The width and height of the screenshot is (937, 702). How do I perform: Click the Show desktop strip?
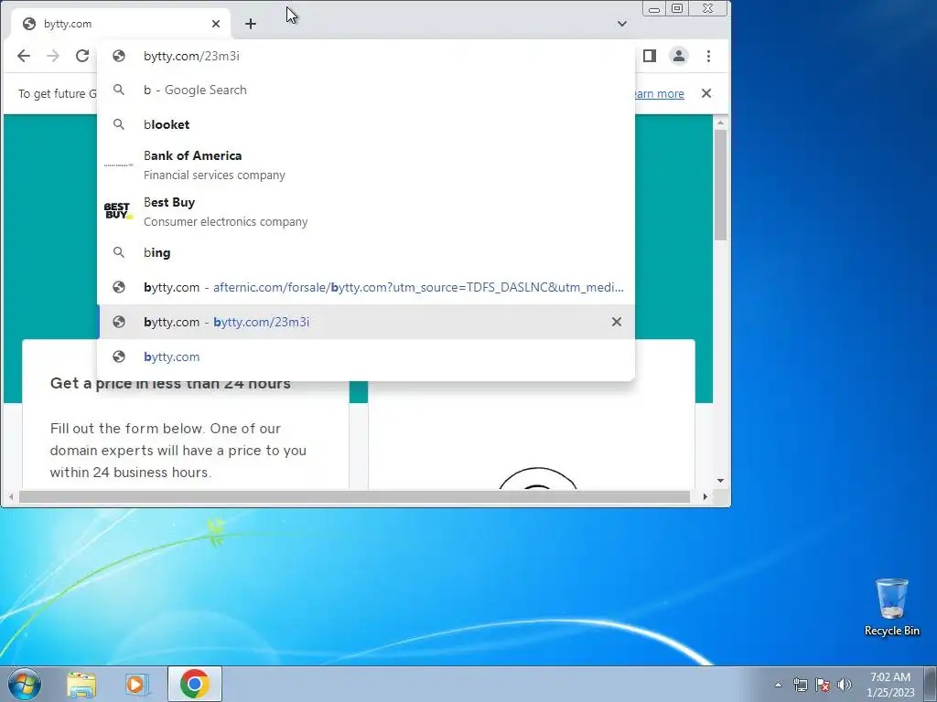pyautogui.click(x=931, y=684)
